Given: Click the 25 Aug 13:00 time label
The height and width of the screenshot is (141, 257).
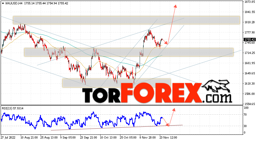Looking at the screenshot, I should (x=49, y=137).
